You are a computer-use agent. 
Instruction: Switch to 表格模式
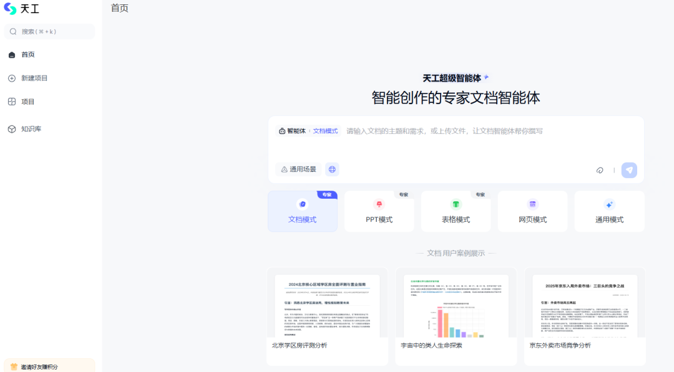456,211
